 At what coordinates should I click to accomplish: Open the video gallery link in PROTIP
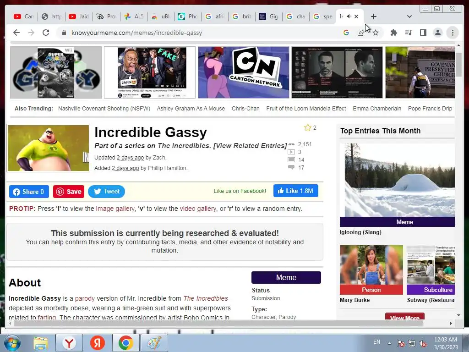[198, 209]
